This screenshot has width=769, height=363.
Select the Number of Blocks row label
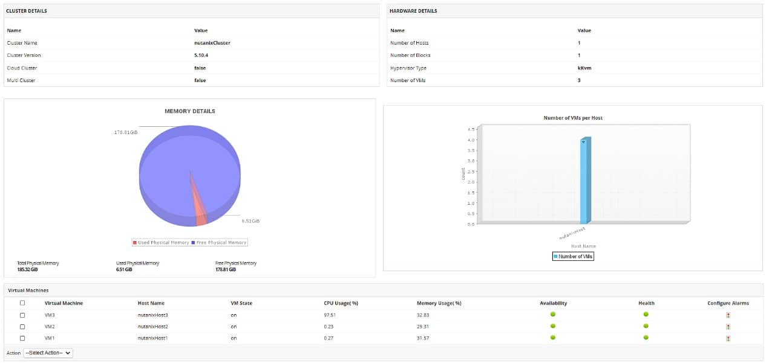pos(410,55)
